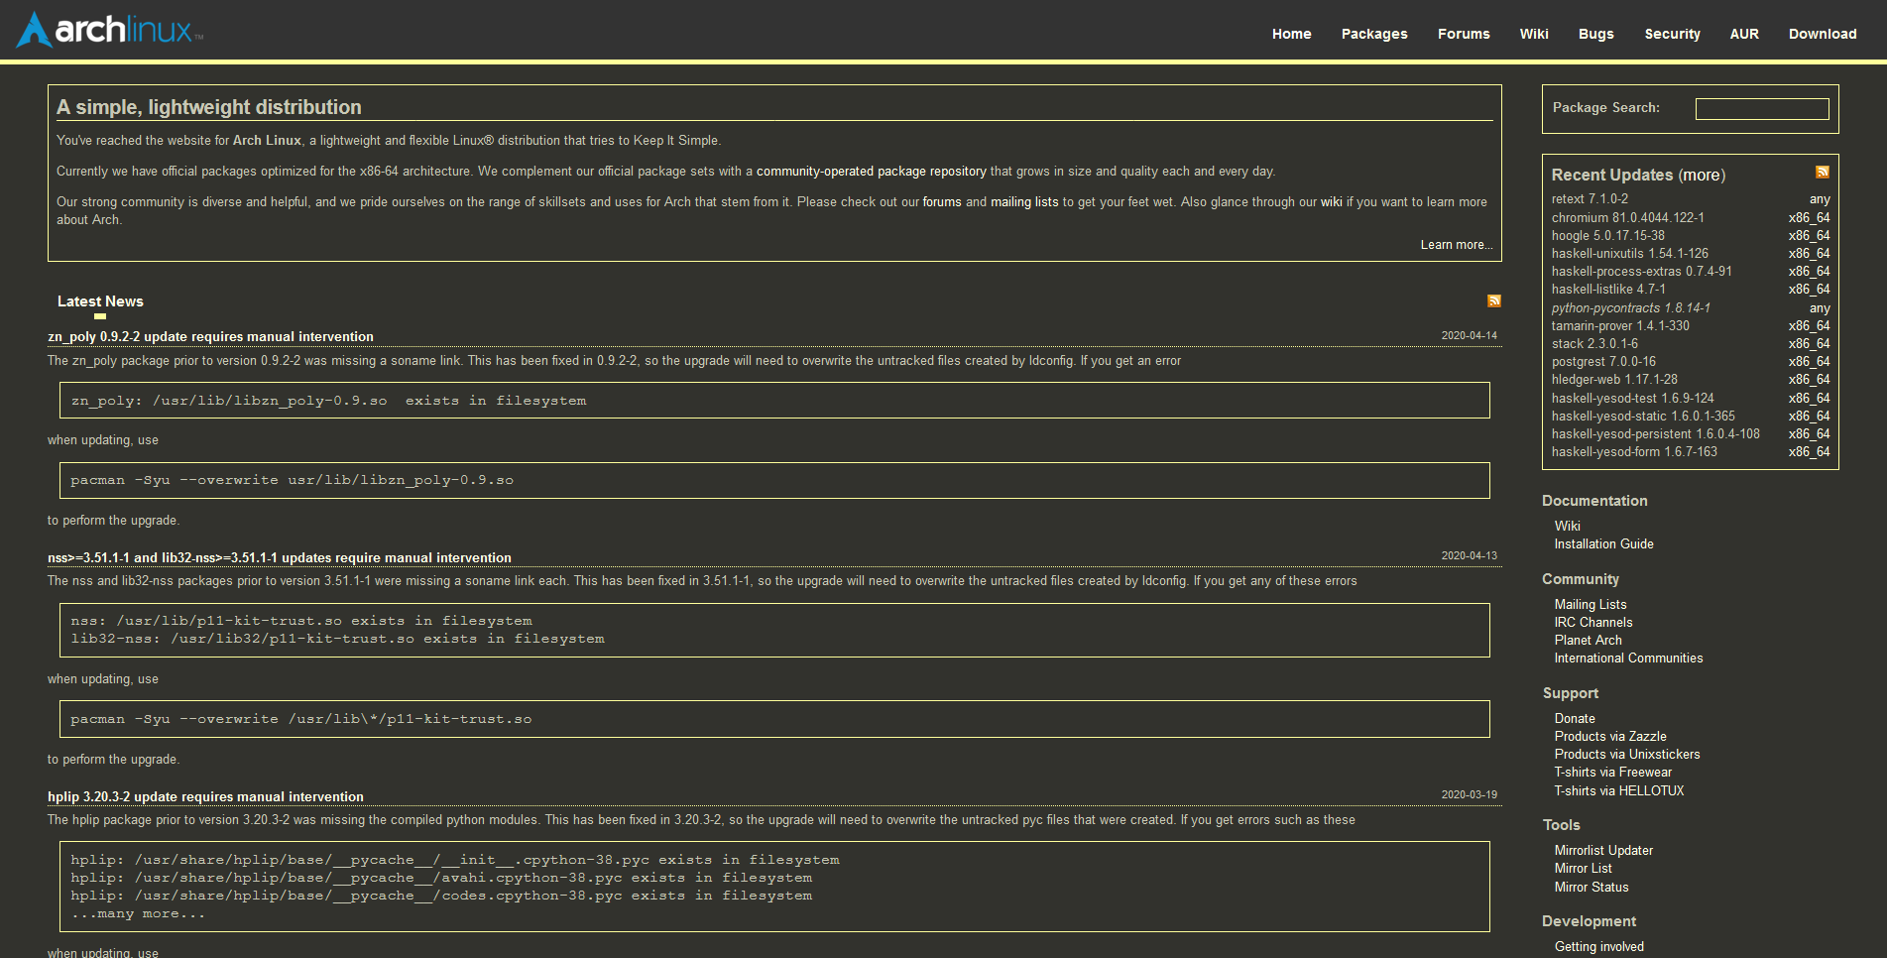Screen dimensions: 1887x958
Task: Click the 2020-04-14 news date
Action: pos(1470,336)
